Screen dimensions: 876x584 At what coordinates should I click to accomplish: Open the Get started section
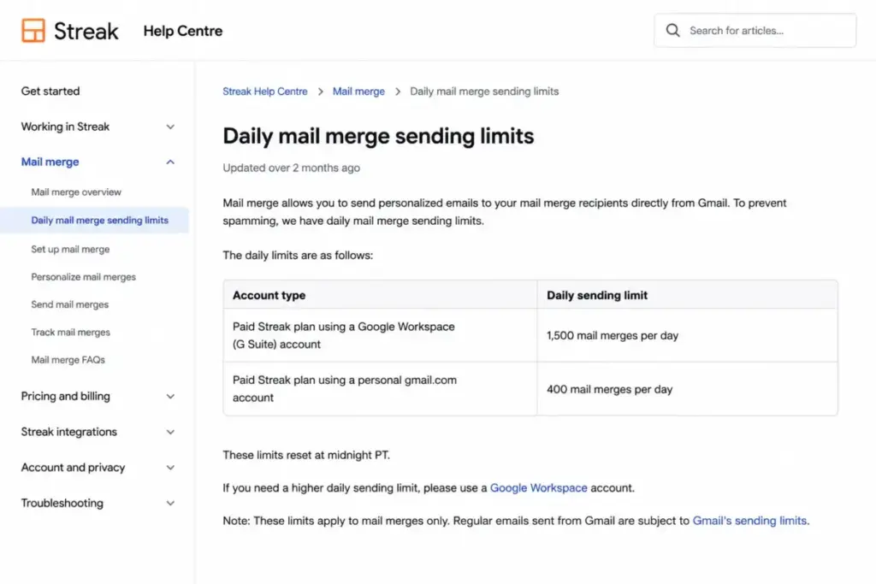tap(50, 91)
